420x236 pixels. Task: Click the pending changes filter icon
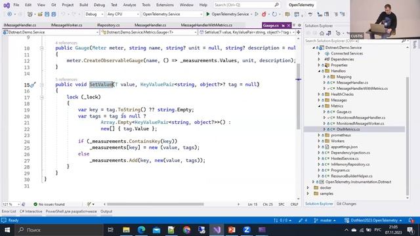339,33
